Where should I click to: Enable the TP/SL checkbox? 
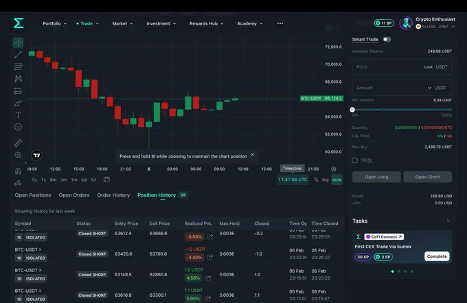pos(355,160)
